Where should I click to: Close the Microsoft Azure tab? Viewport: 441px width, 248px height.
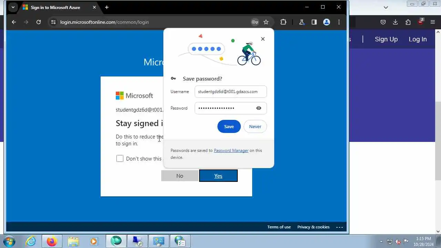(94, 7)
